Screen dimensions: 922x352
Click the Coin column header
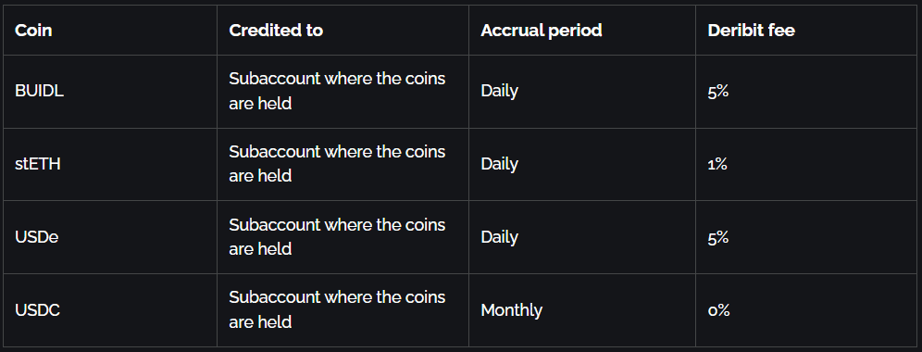[x=33, y=30]
